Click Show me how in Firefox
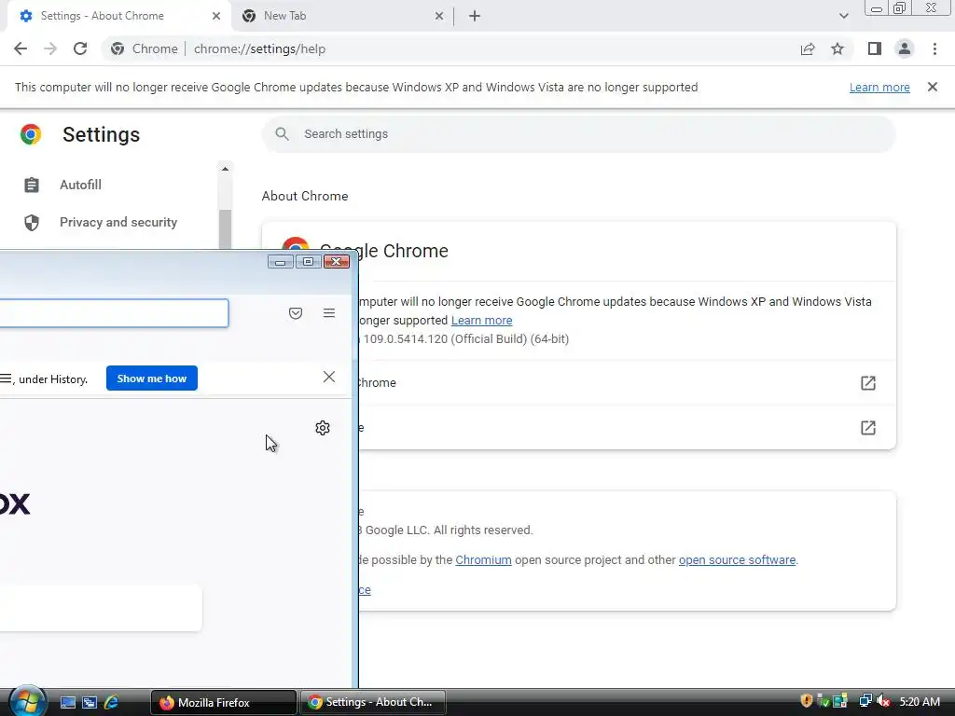The image size is (955, 716). (x=152, y=379)
